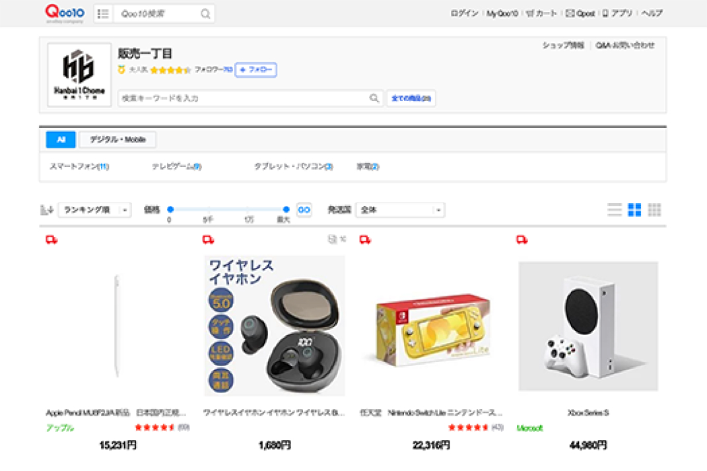
Task: Show all shop products button
Action: point(411,98)
